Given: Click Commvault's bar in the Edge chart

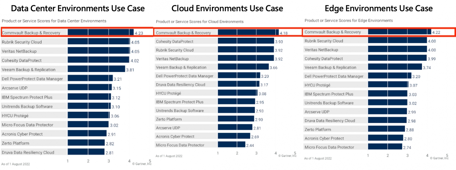Looking at the screenshot, I should (x=400, y=32).
